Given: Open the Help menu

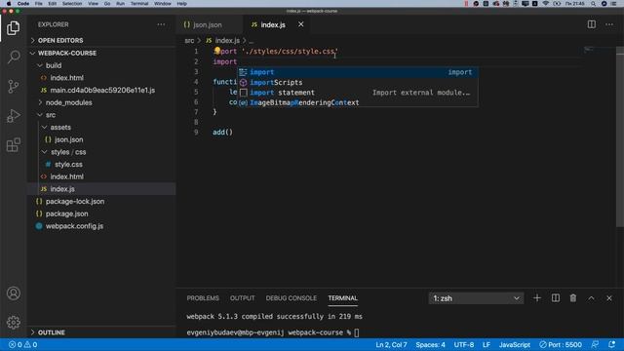Looking at the screenshot, I should point(181,4).
